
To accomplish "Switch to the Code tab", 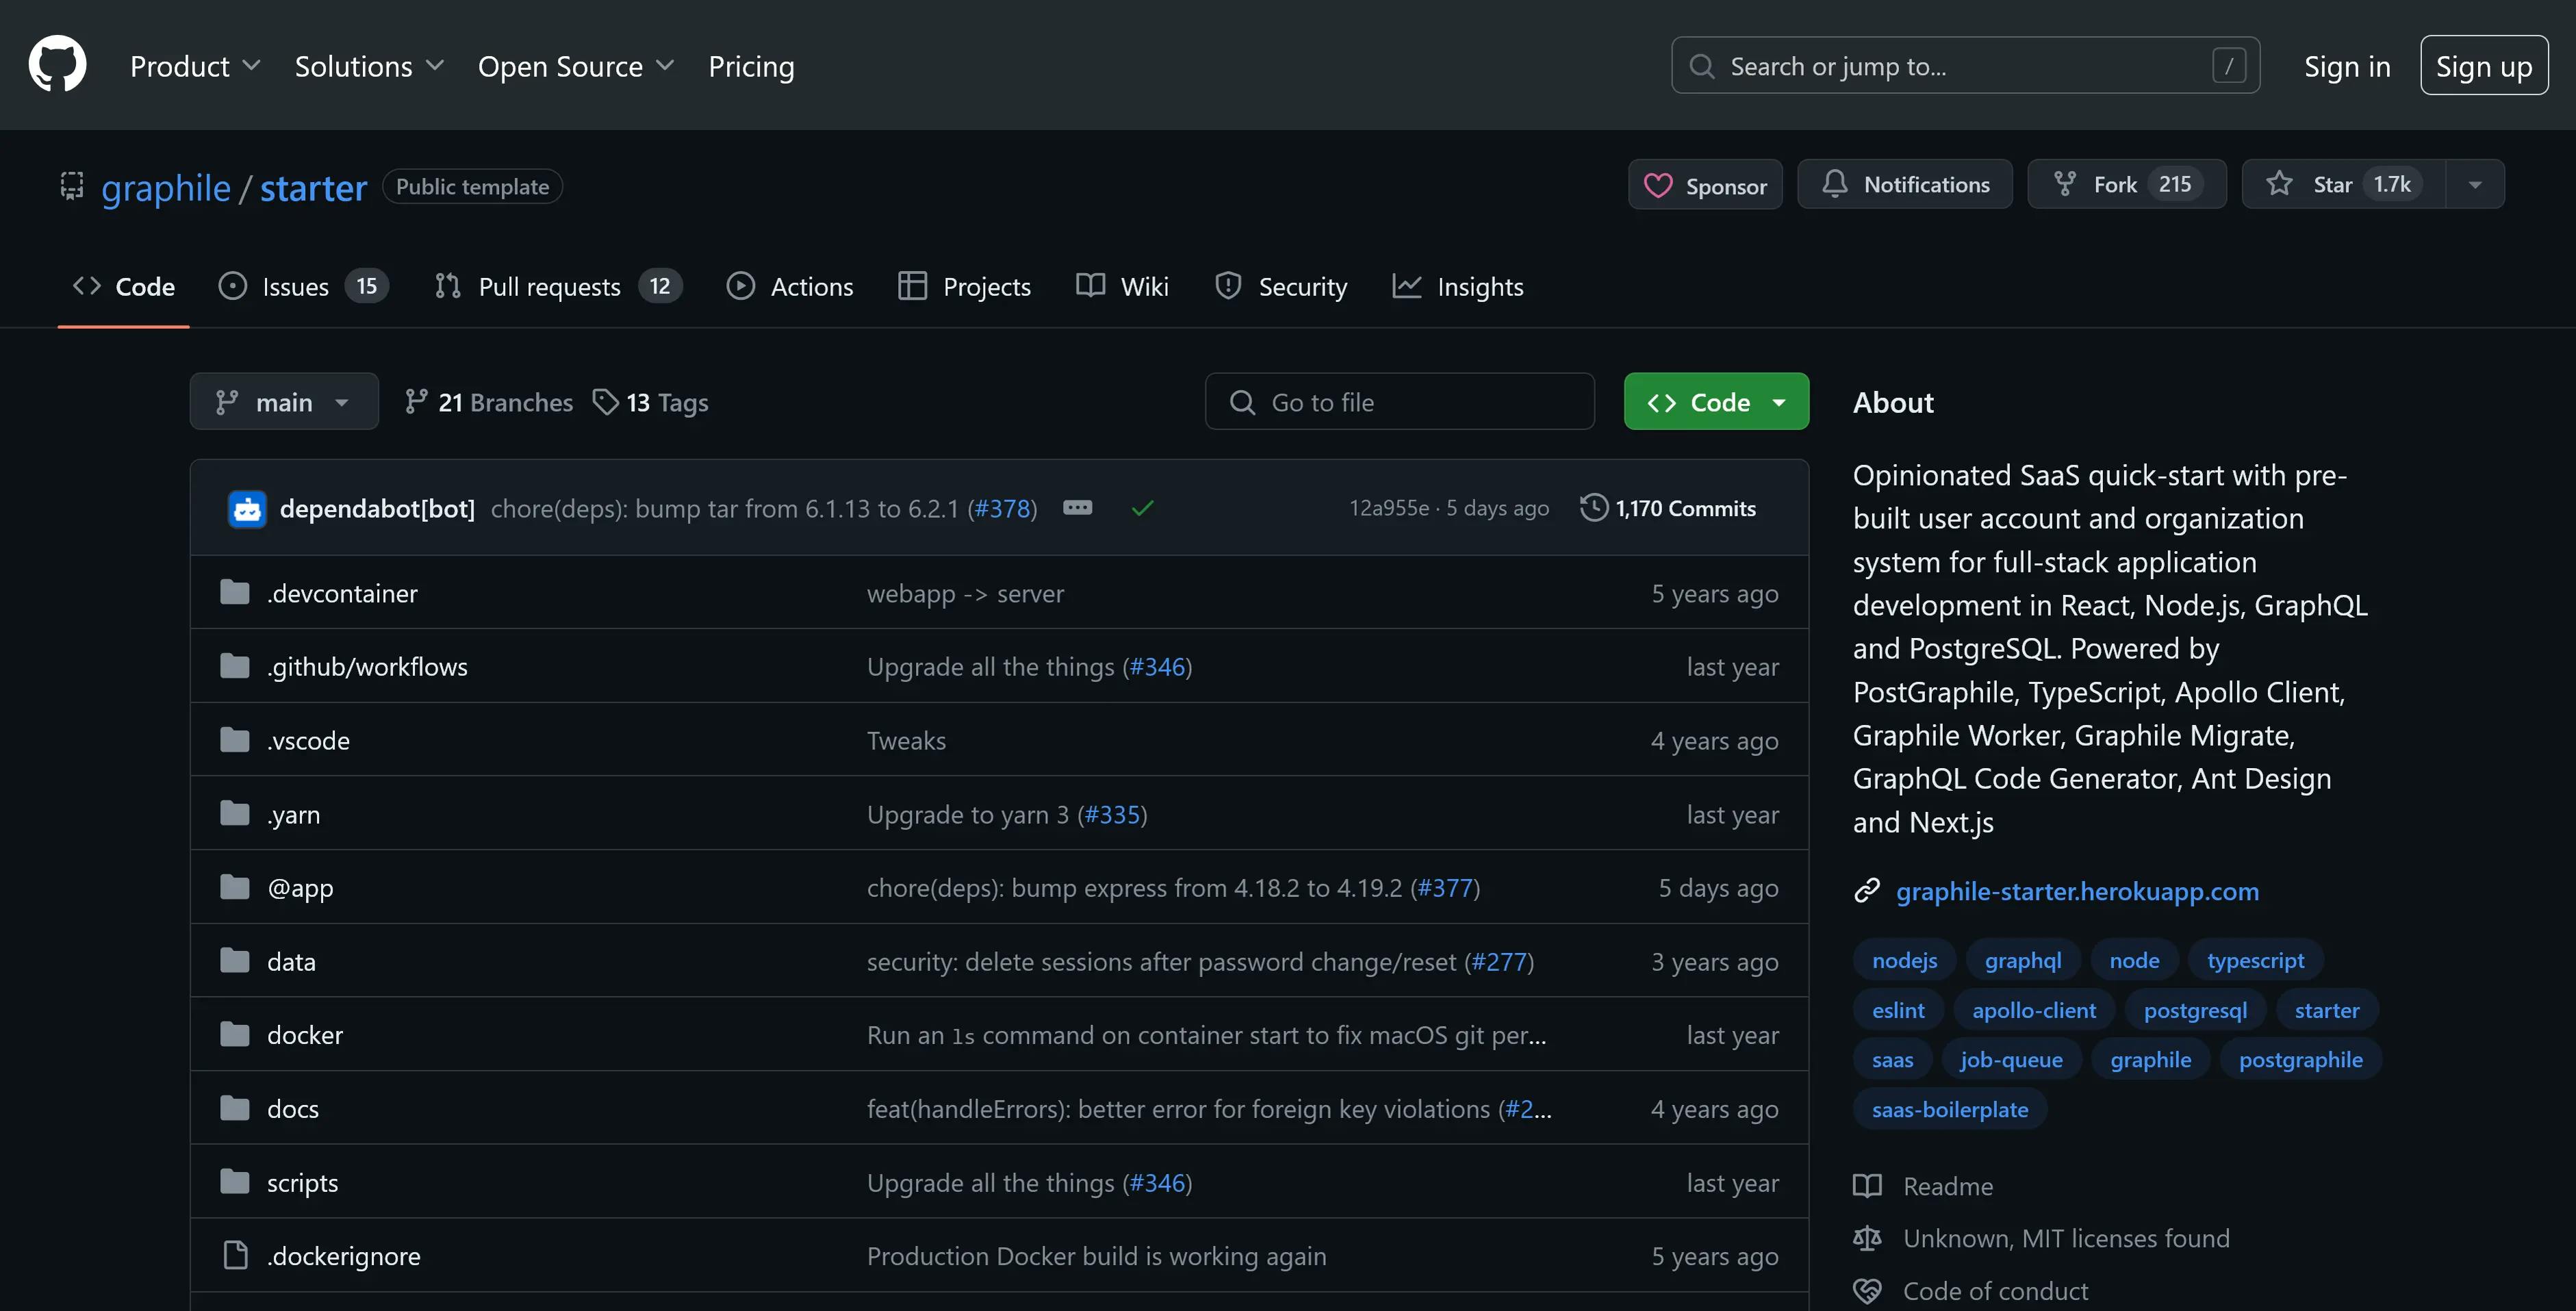I will pos(124,287).
